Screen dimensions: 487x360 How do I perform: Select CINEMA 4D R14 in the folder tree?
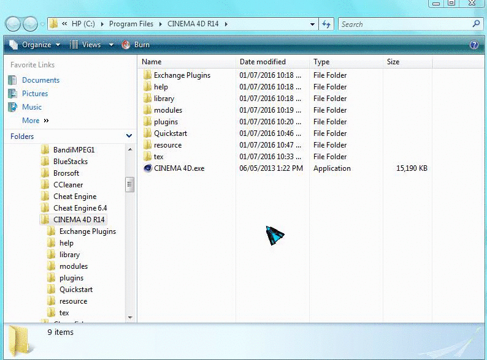click(79, 220)
